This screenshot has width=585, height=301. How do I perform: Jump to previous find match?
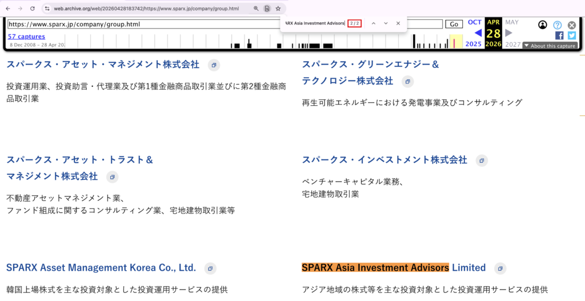tap(373, 23)
